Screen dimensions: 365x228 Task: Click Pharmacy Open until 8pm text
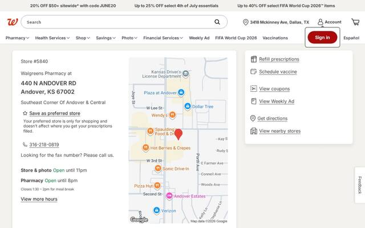point(49,181)
